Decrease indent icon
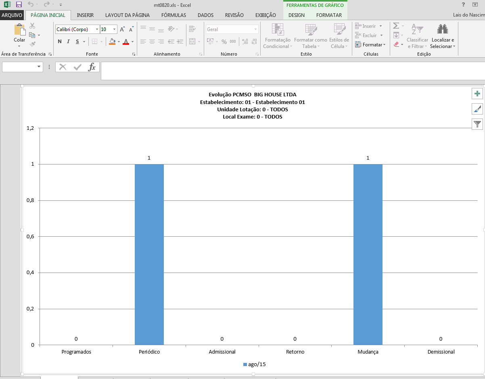The height and width of the screenshot is (379, 485). tap(171, 42)
